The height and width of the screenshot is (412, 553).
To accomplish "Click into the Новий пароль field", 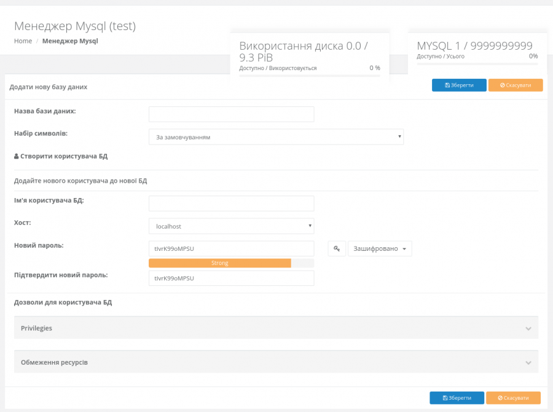I will (231, 248).
